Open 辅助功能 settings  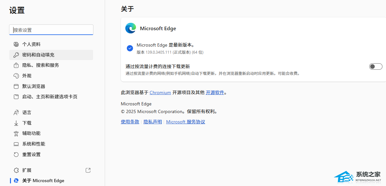click(x=51, y=134)
